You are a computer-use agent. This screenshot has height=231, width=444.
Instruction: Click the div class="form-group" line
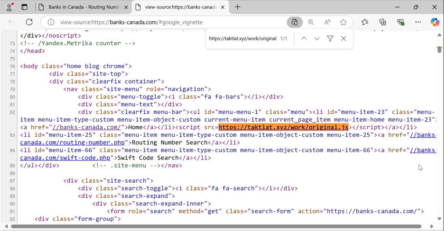77,219
